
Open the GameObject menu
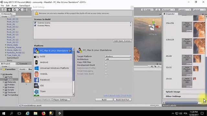point(25,6)
